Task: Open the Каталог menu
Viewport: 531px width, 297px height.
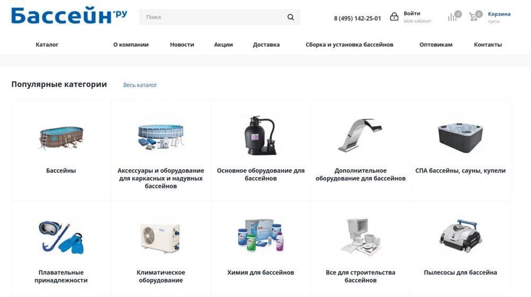Action: (47, 45)
